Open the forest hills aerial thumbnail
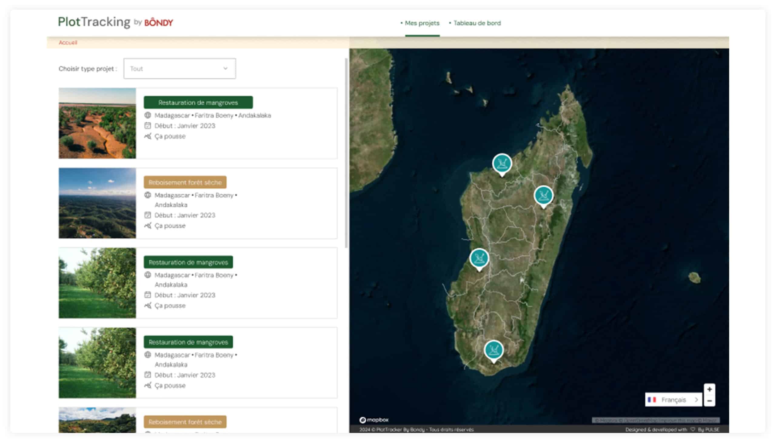The image size is (776, 443). click(x=97, y=203)
